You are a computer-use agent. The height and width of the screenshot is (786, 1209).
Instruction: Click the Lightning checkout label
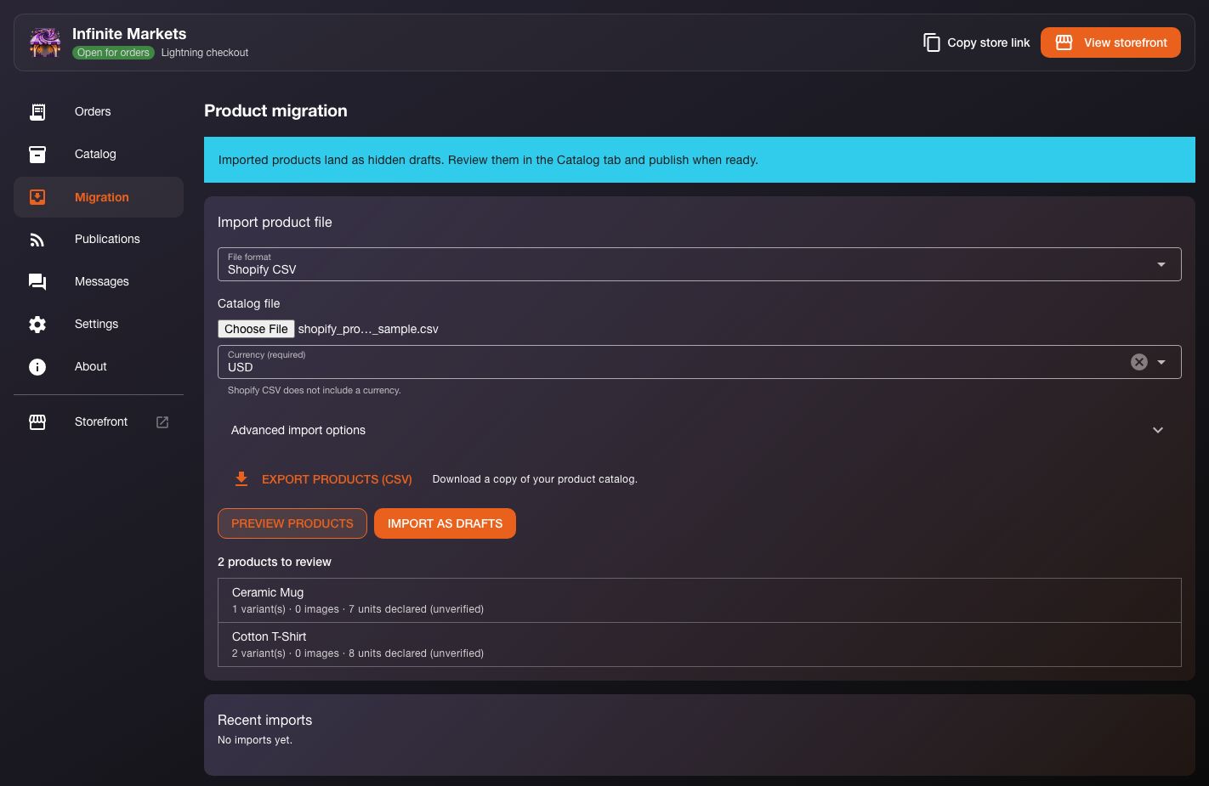pyautogui.click(x=205, y=53)
